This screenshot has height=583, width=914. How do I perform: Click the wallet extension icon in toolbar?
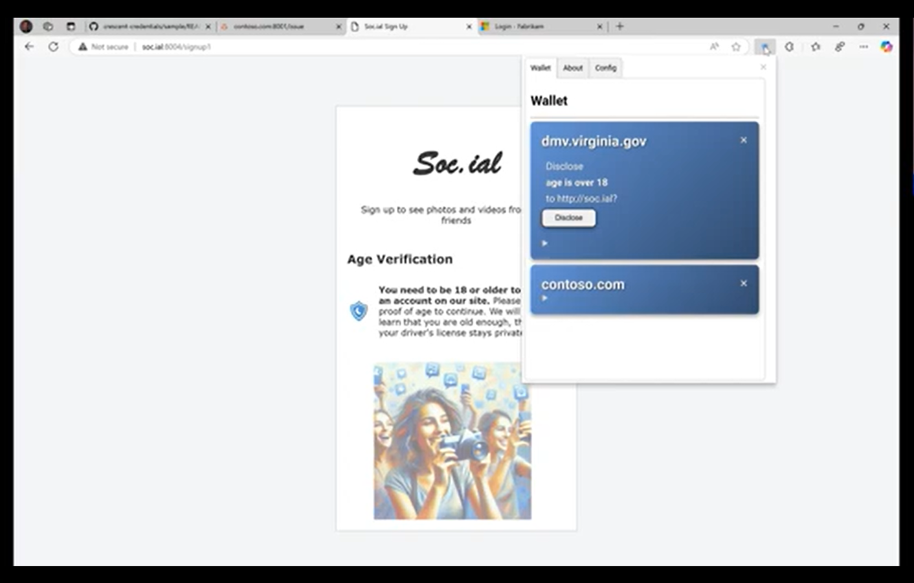[765, 47]
